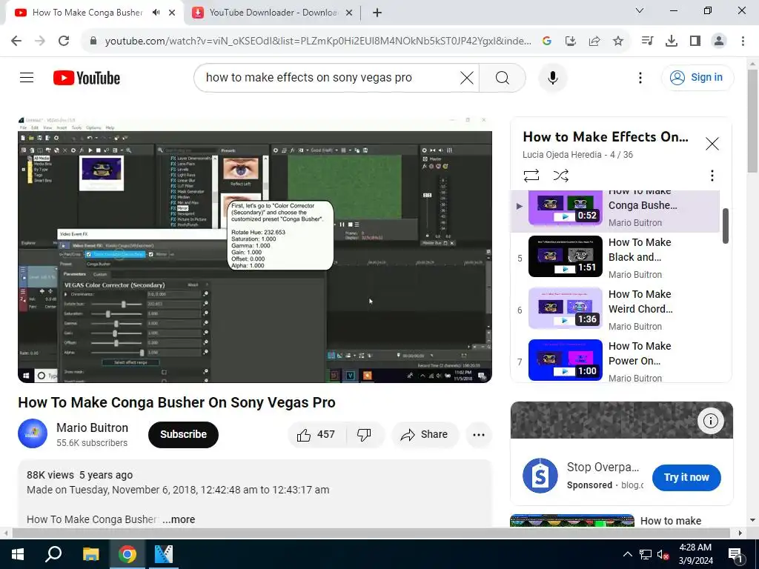
Task: Click the page vertical scrollbar
Action: pos(752,121)
